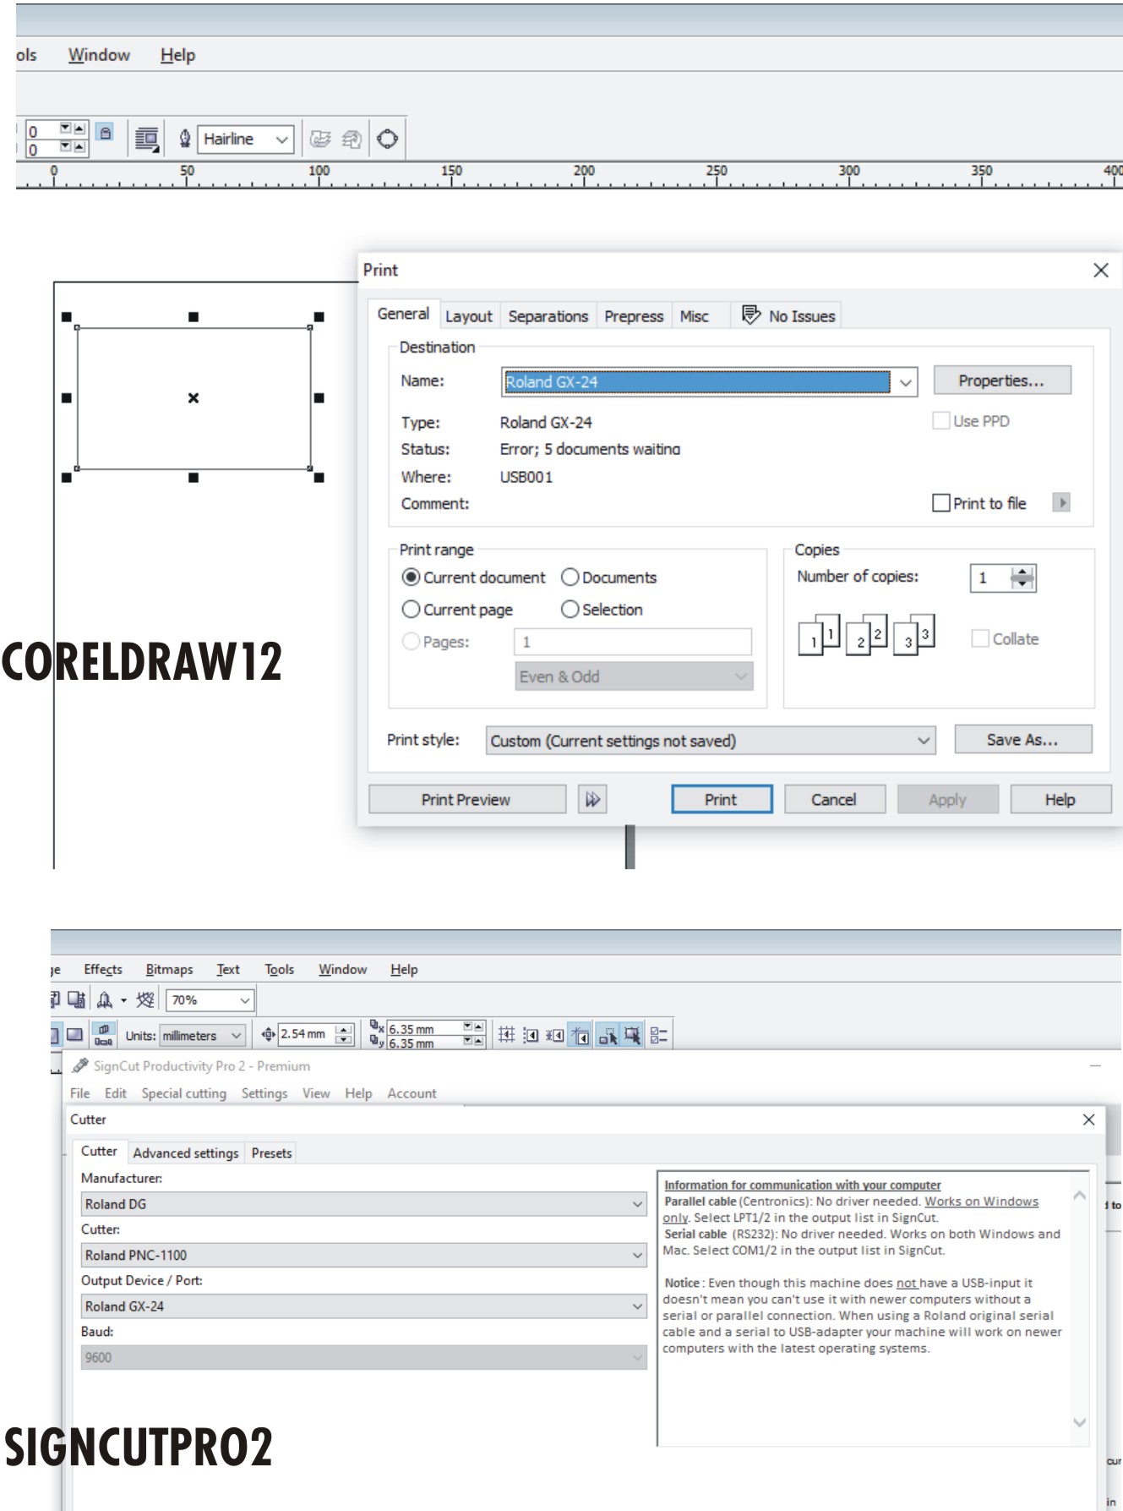1123x1511 pixels.
Task: Open the Bitmaps menu
Action: 169,969
